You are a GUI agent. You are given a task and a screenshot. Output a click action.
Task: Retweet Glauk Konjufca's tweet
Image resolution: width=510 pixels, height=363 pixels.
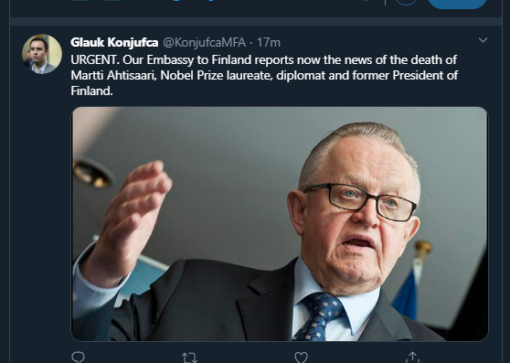[189, 358]
